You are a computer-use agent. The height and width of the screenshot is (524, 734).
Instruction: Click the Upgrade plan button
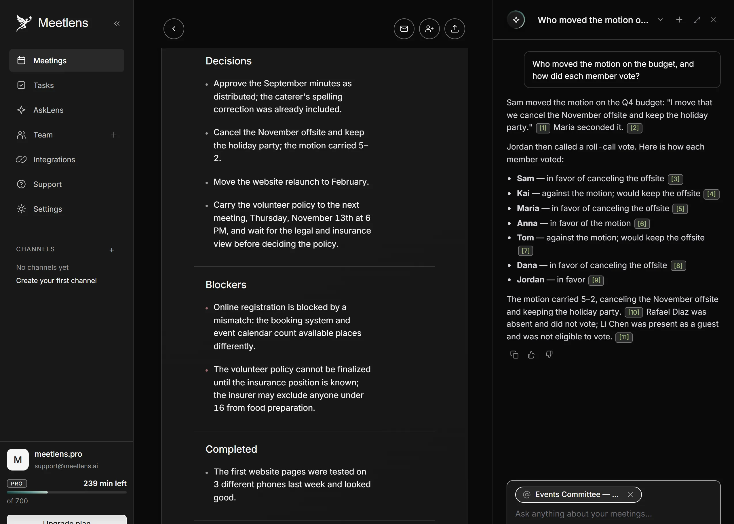click(66, 519)
